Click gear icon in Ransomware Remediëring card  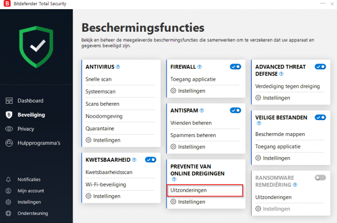point(258,209)
